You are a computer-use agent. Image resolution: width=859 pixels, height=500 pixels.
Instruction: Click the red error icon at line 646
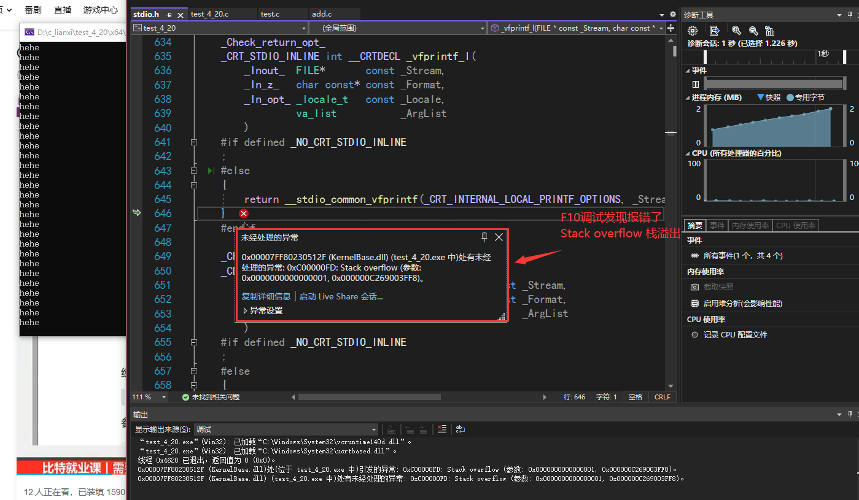(244, 213)
